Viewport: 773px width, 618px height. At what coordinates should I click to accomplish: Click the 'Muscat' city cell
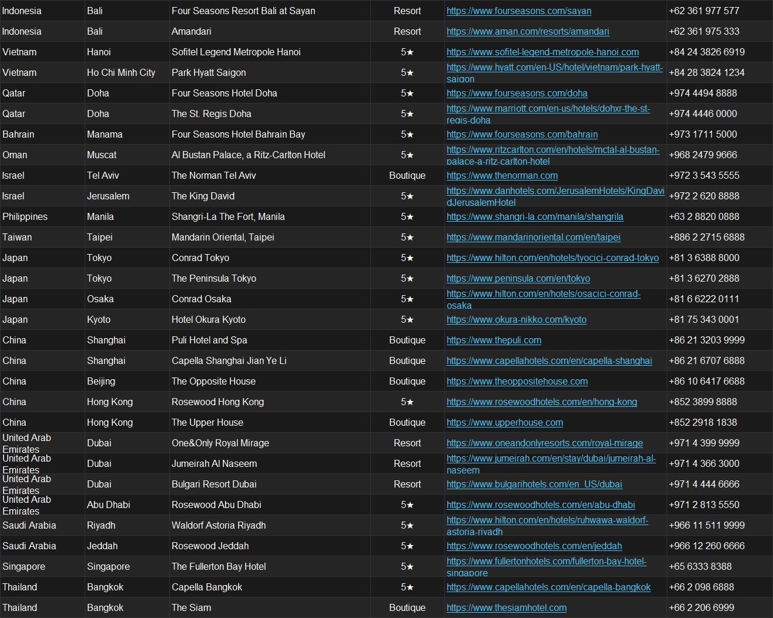click(x=127, y=155)
